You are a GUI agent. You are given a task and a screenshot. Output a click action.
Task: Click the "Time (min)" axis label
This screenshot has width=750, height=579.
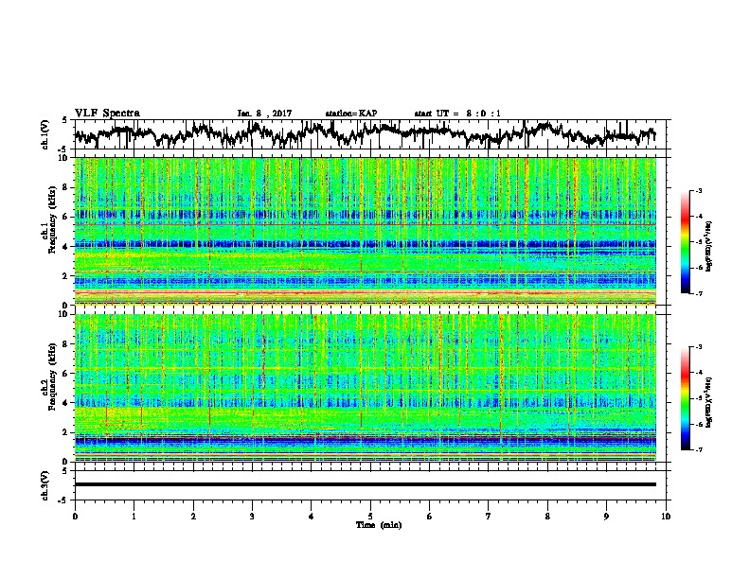379,525
